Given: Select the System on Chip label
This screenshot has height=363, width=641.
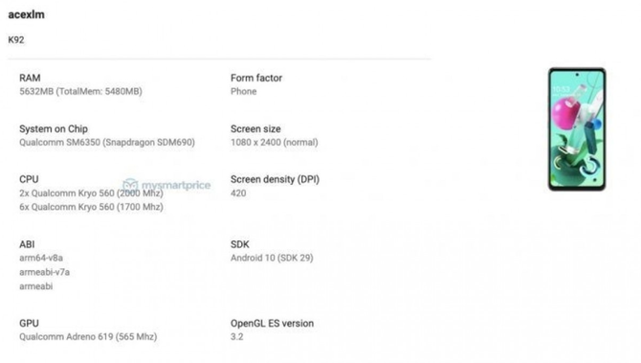Looking at the screenshot, I should pos(54,129).
